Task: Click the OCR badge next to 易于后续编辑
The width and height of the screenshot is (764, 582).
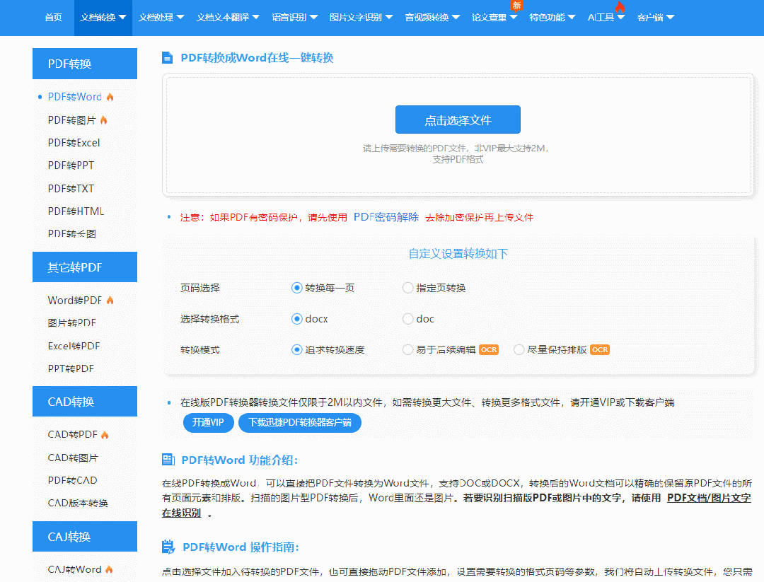Action: pos(489,349)
